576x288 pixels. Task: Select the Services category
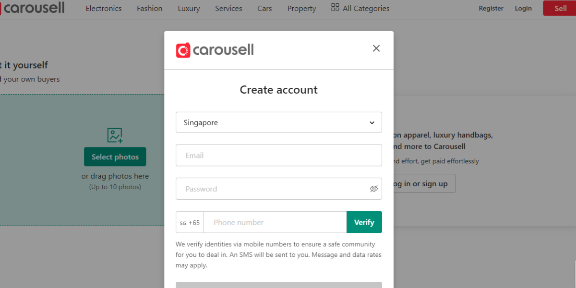click(x=228, y=8)
